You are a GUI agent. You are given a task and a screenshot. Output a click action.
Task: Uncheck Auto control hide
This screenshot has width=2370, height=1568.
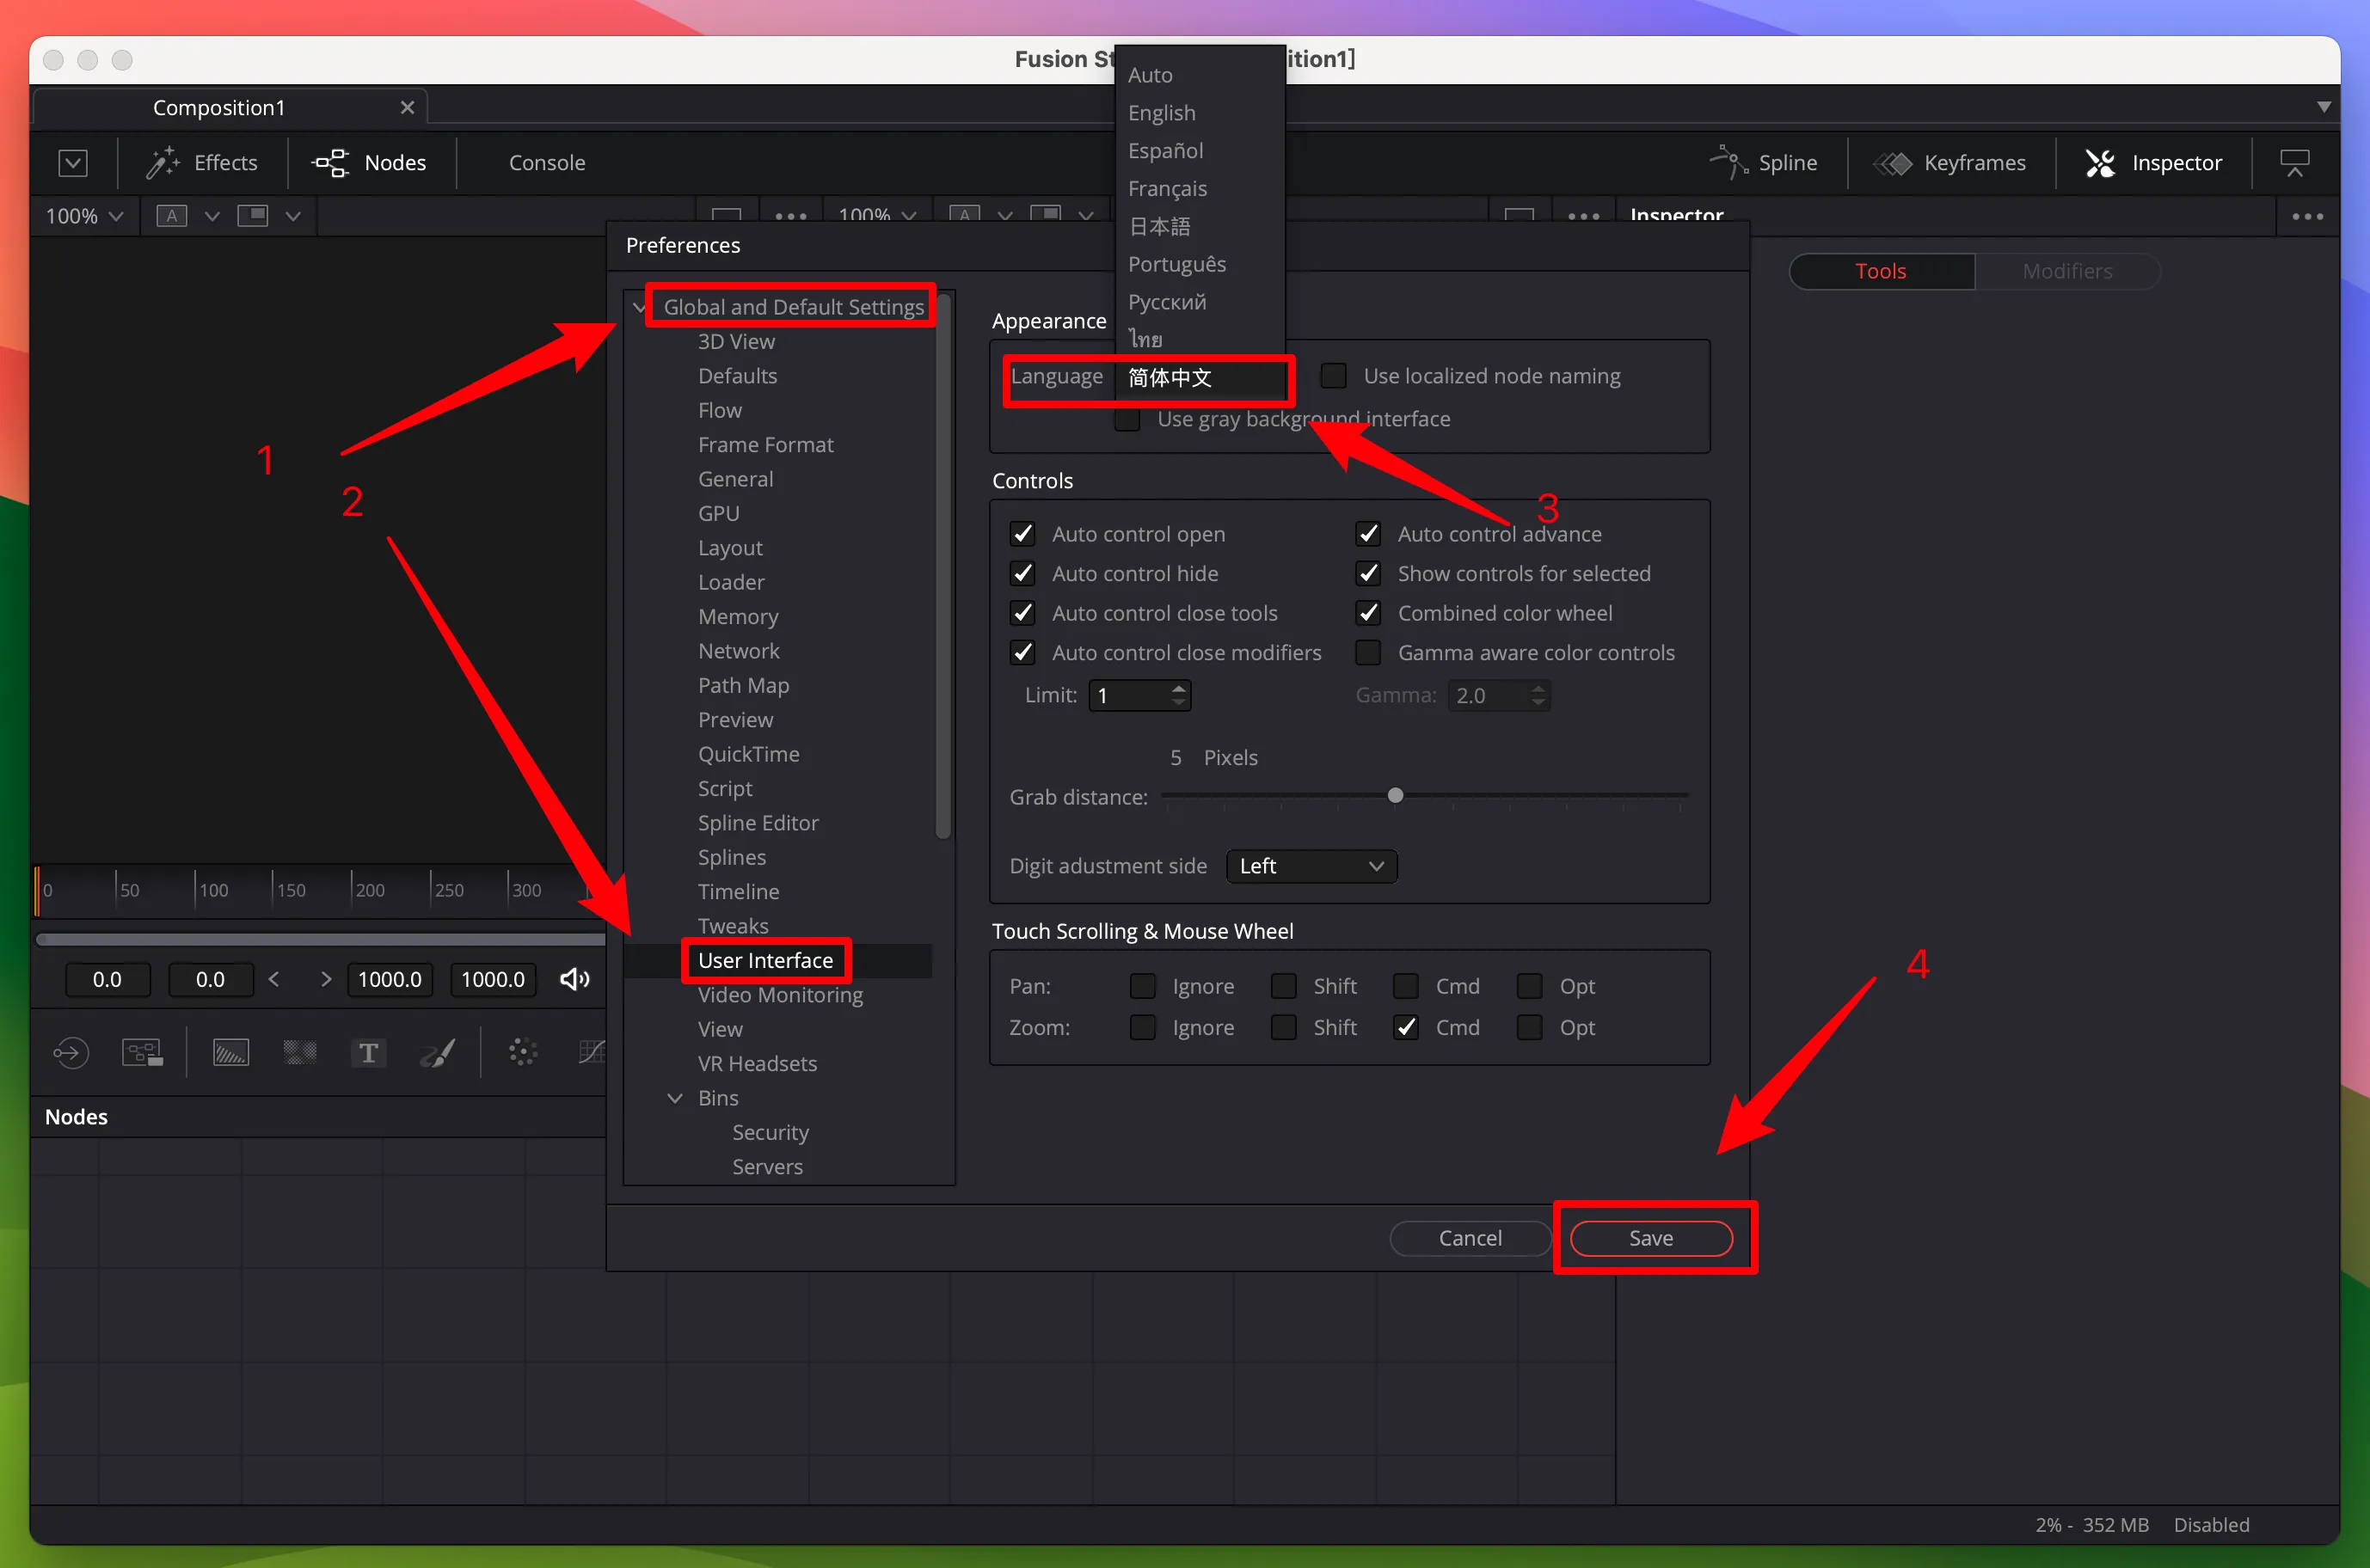point(1022,573)
